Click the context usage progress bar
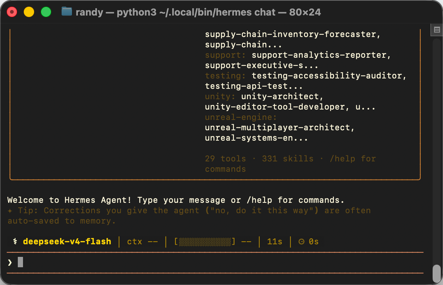The height and width of the screenshot is (285, 443). point(205,242)
